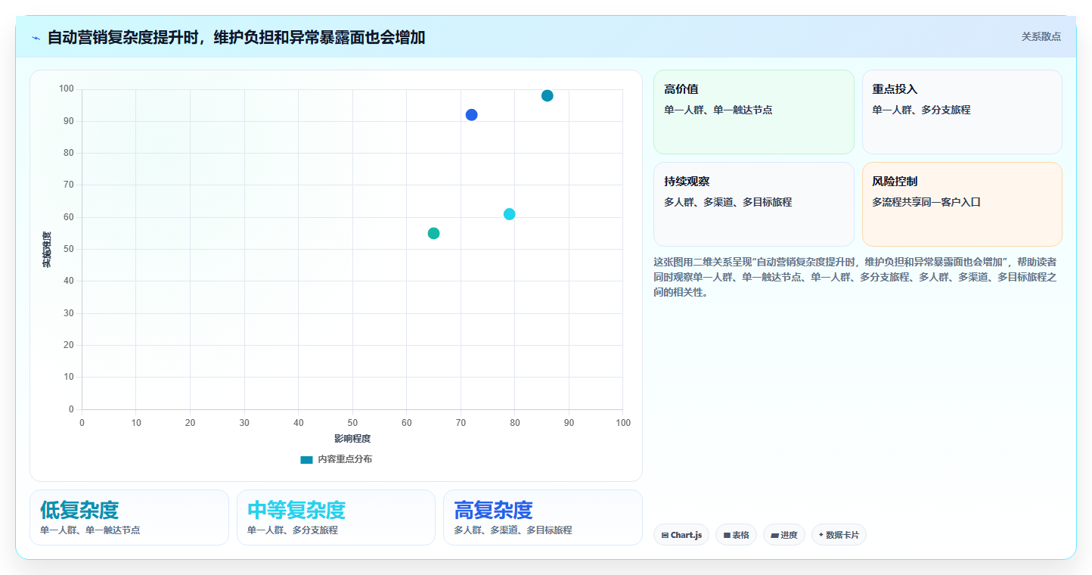The height and width of the screenshot is (575, 1092).
Task: Click the description paragraph starting 这张图用二维关系
Action: (x=855, y=277)
